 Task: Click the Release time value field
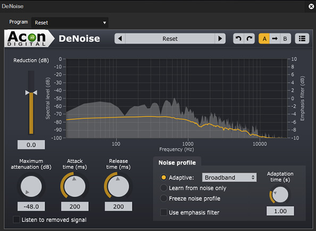(x=118, y=207)
